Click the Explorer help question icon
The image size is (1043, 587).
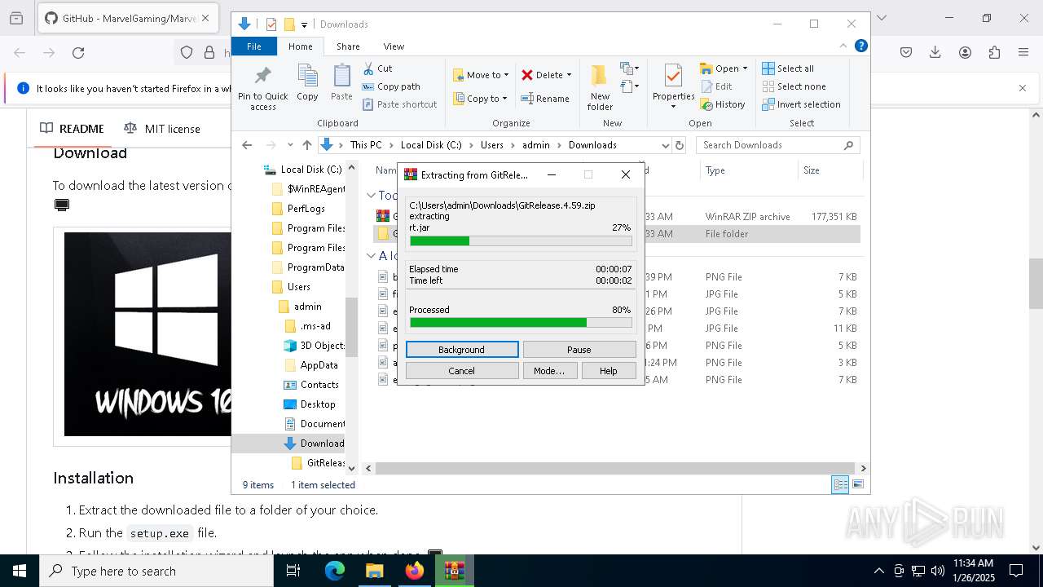(x=860, y=46)
